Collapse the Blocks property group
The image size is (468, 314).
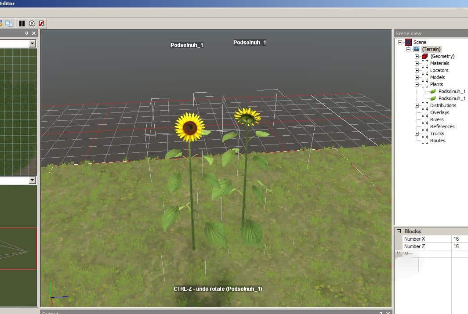(x=399, y=231)
